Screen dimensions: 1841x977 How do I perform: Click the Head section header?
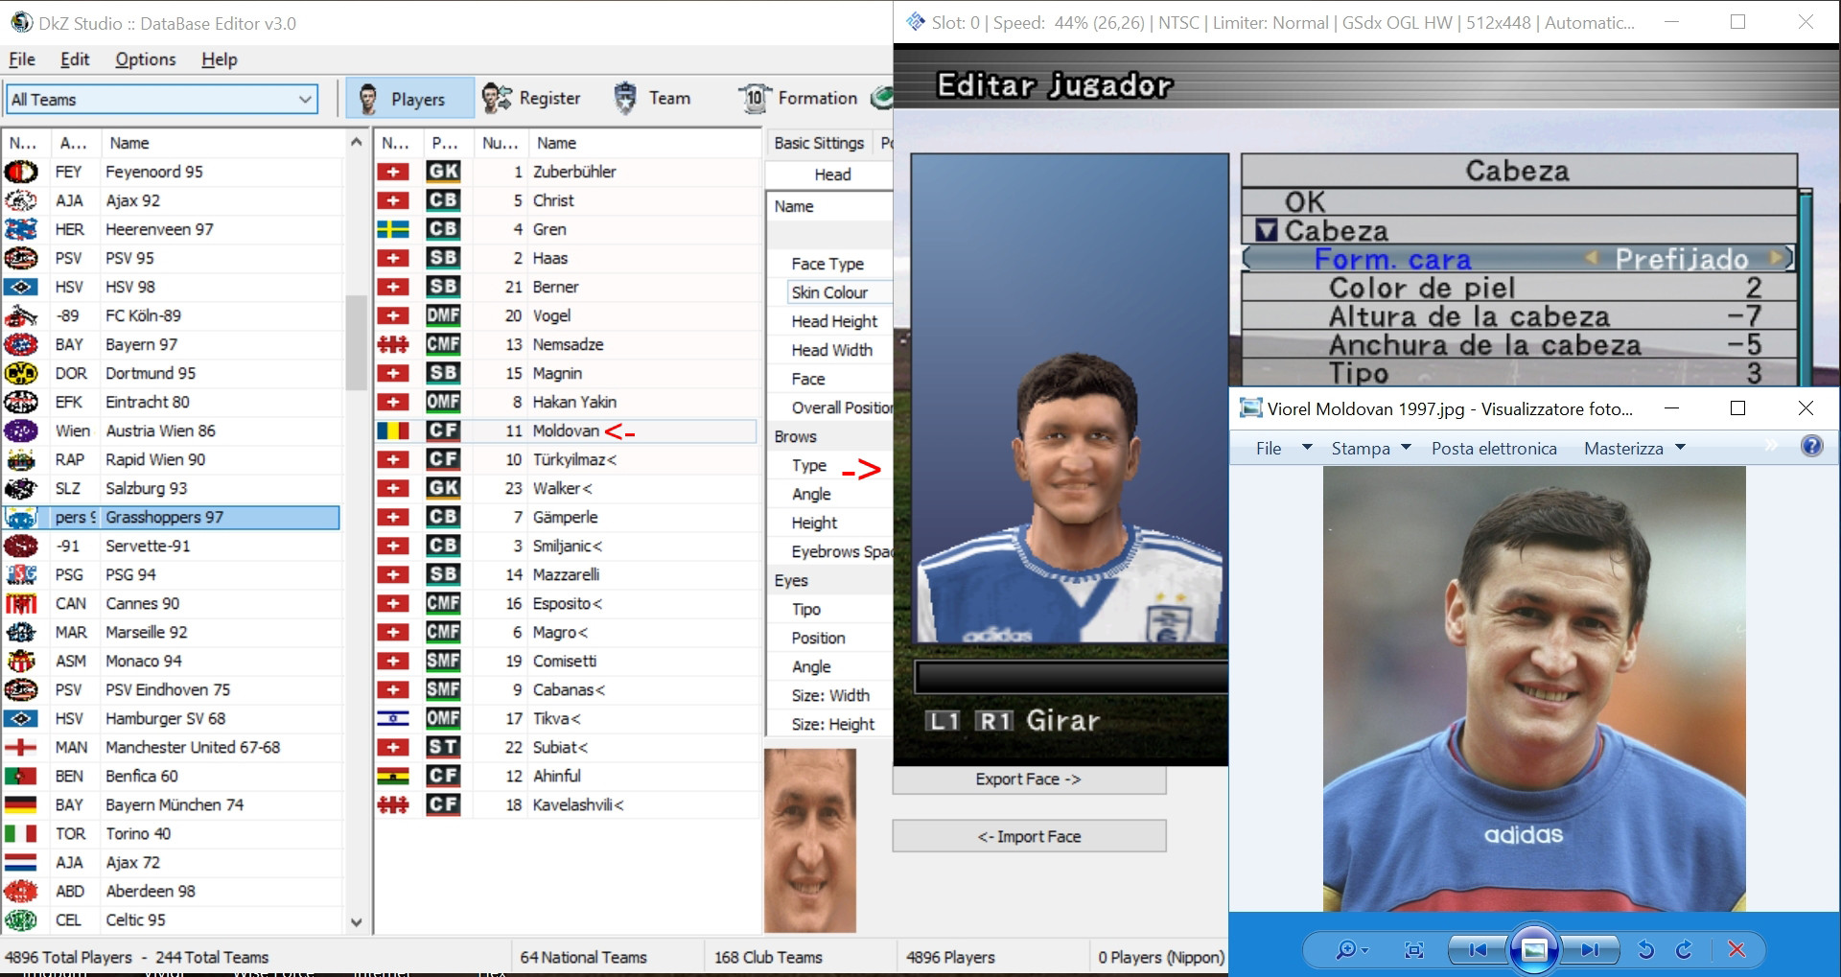click(830, 174)
